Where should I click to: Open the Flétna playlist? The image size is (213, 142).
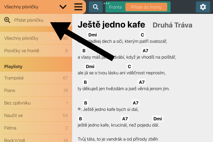point(36,128)
